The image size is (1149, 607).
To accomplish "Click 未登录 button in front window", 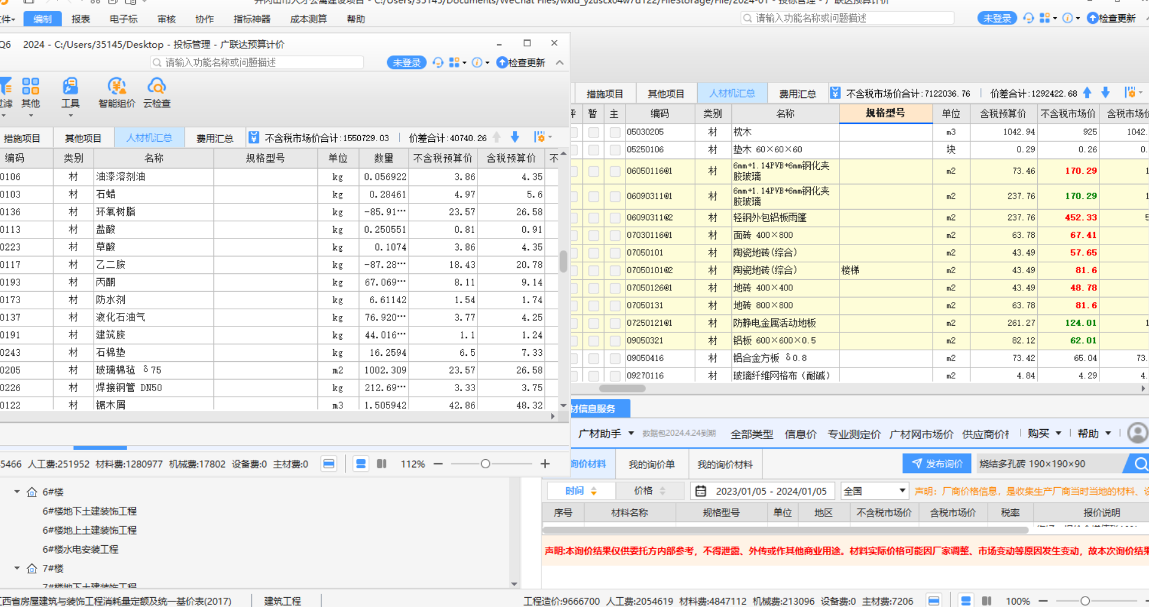I will (x=407, y=62).
